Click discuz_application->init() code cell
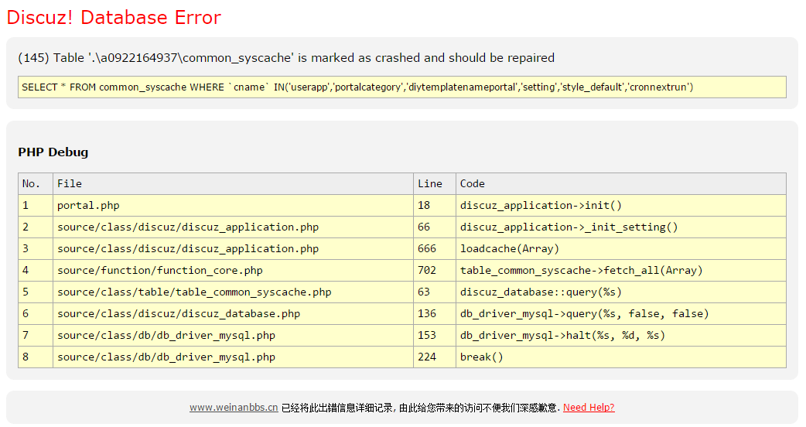The width and height of the screenshot is (806, 427). click(621, 206)
